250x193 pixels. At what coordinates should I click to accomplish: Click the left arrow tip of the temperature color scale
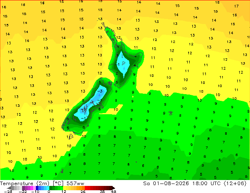click(7, 188)
